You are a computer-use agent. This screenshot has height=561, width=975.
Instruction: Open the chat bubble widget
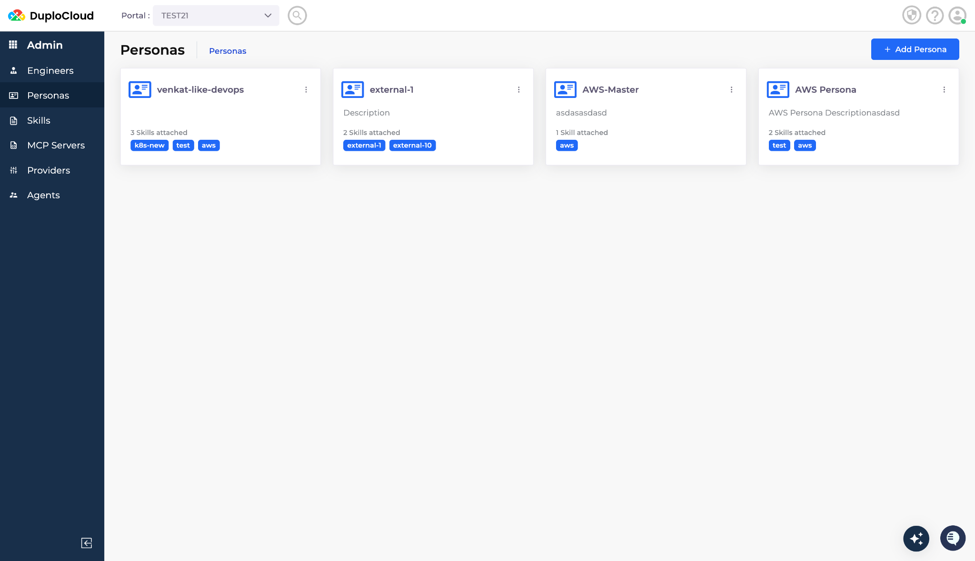[x=953, y=538]
